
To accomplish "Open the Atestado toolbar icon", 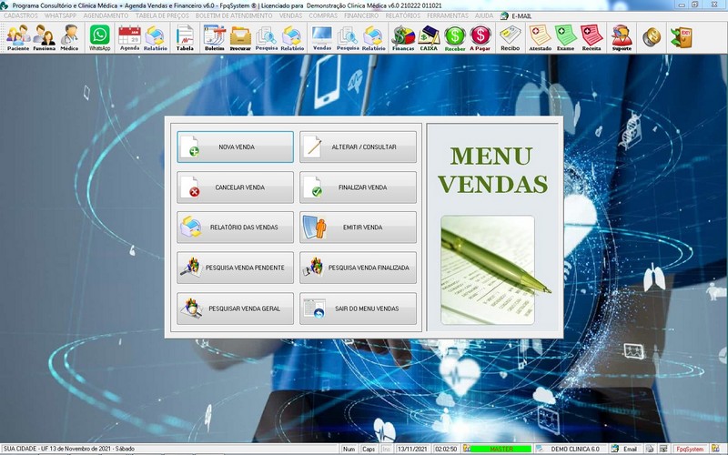I will pos(540,37).
